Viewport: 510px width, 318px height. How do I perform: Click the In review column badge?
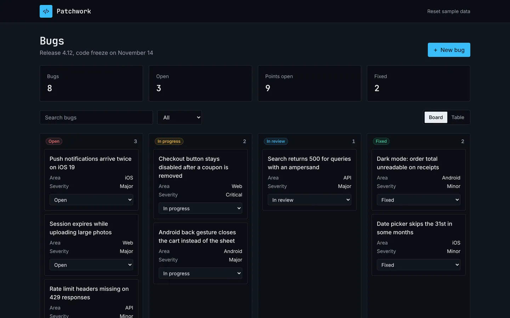pos(276,141)
